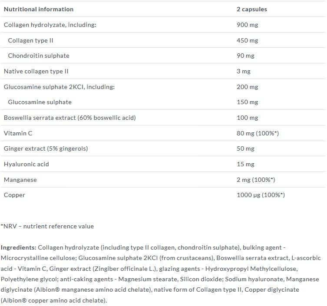Image resolution: width=327 pixels, height=306 pixels.
Task: Select the Chondroitin sulphate row label
Action: click(39, 56)
